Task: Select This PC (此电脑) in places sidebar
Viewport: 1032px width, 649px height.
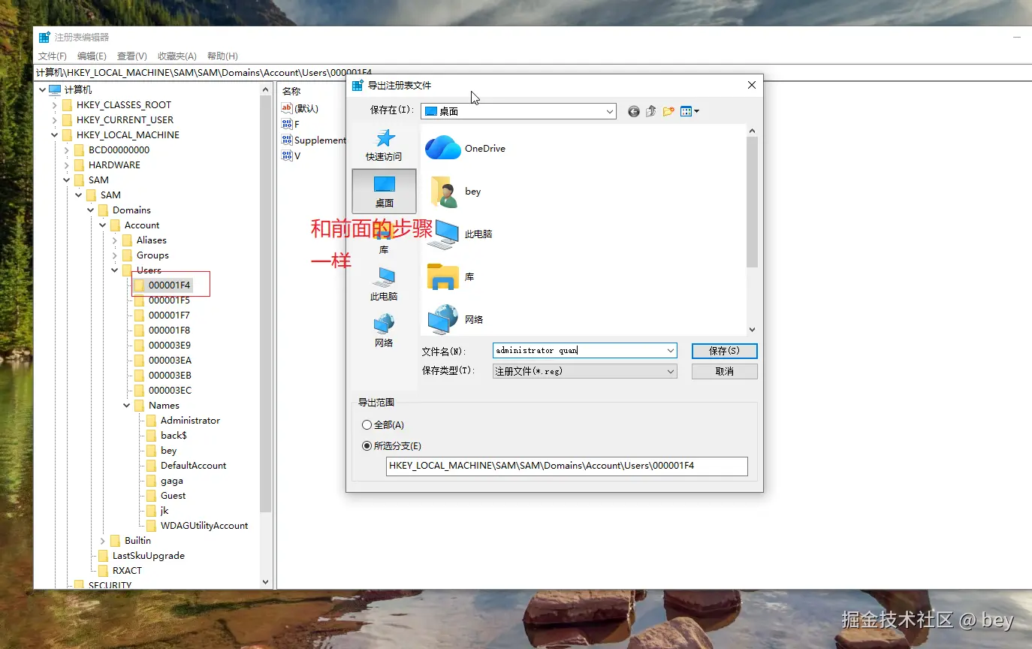Action: point(384,284)
